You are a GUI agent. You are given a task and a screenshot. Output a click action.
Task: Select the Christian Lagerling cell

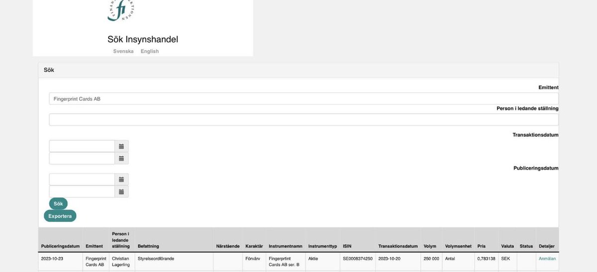121,262
